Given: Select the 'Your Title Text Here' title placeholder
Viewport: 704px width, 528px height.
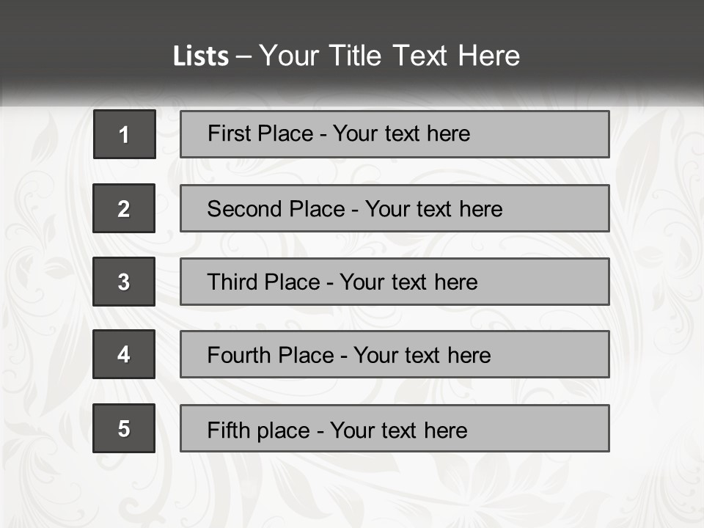Looking at the screenshot, I should click(389, 56).
